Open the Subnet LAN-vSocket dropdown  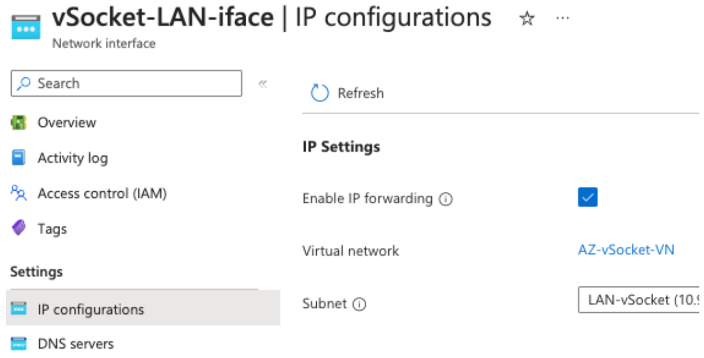click(639, 301)
